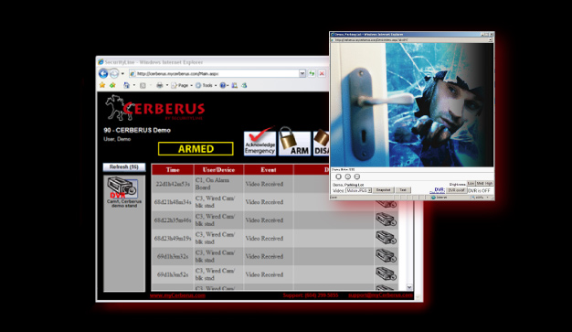Click the IE Home icon
The width and height of the screenshot is (572, 332).
coord(127,85)
